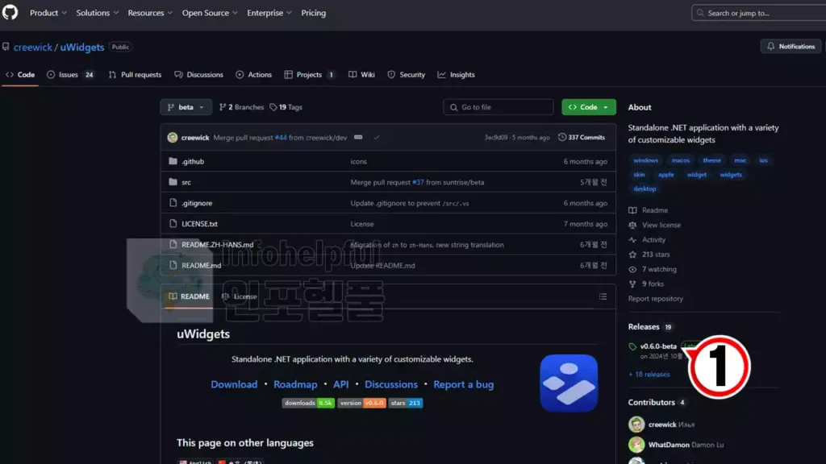Expand the Resources menu

(149, 13)
